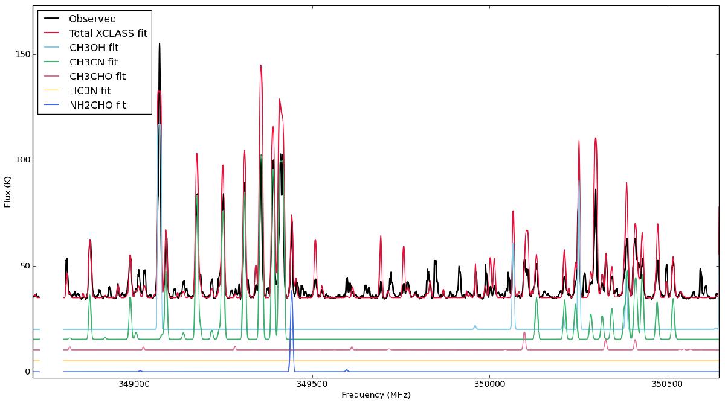Viewport: 725px width, 403px height.
Task: Select the "Total XCLASS fit" legend label
Action: coord(108,33)
